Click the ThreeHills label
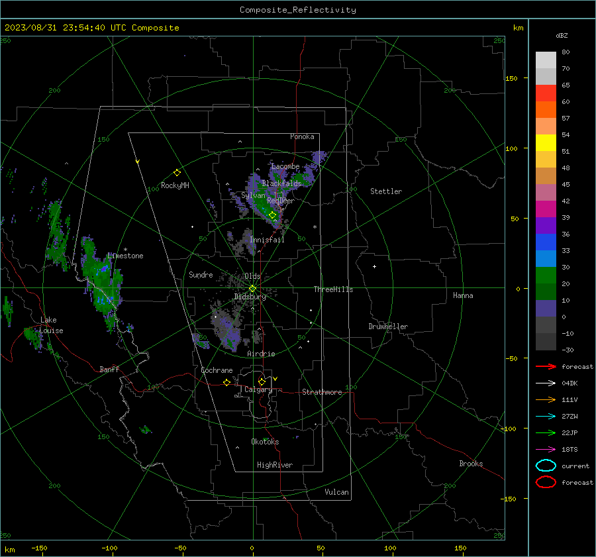The width and height of the screenshot is (596, 557). point(333,289)
